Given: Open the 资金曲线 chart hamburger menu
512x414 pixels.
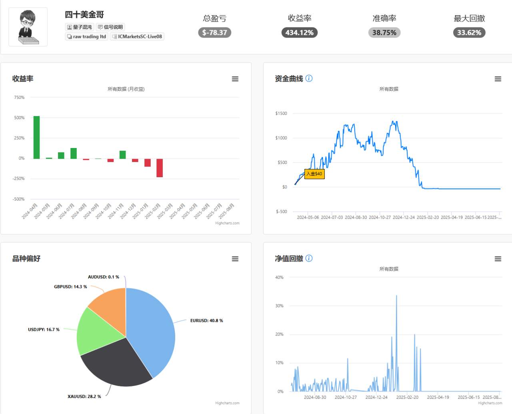Looking at the screenshot, I should 498,79.
